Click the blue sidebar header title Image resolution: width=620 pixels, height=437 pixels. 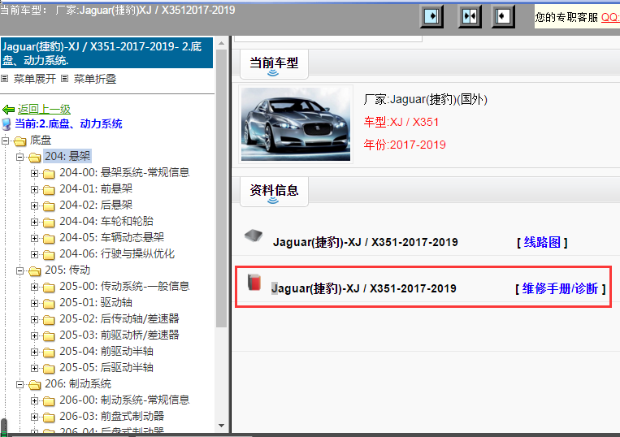coord(106,53)
